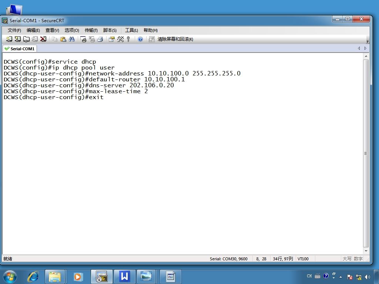Open Windows Explorer folder taskbar icon

[55, 277]
